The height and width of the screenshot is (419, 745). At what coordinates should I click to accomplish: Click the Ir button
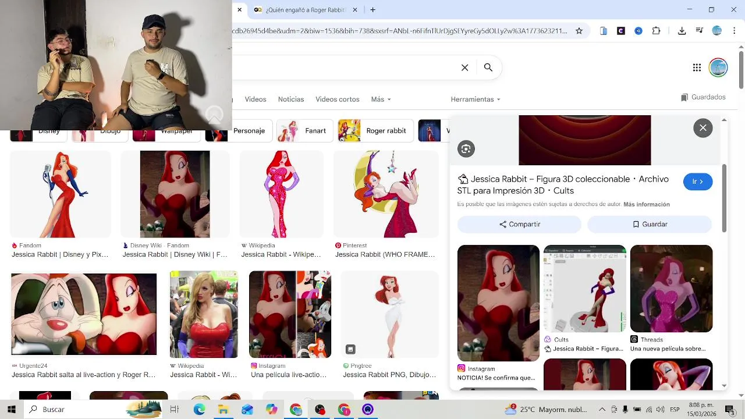(698, 182)
